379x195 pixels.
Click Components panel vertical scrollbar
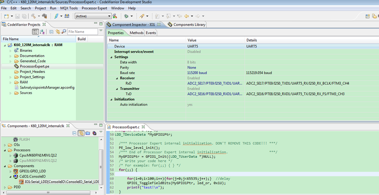pos(101,167)
